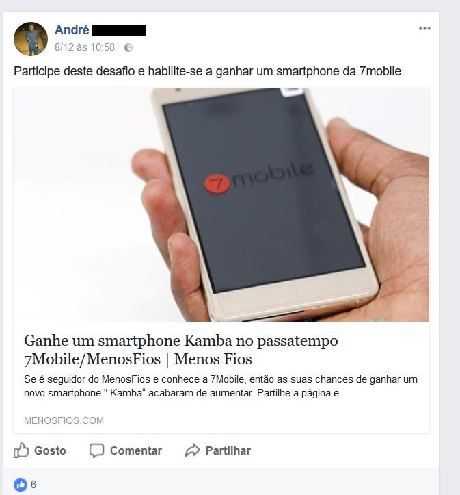Screen dimensions: 460x495
Task: Open the post options three-dot menu
Action: click(x=424, y=29)
